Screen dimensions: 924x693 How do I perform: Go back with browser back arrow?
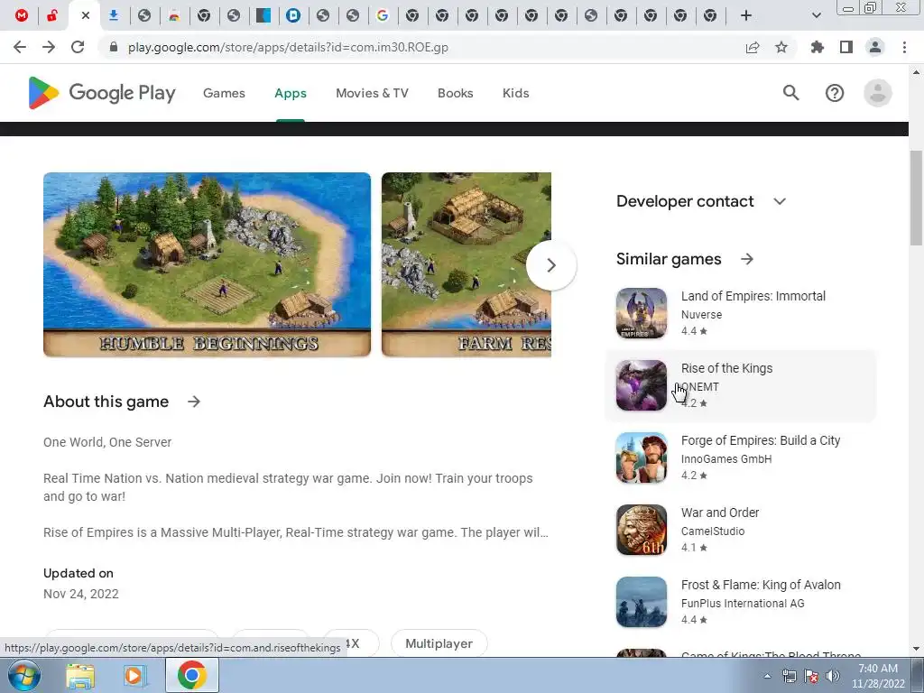pos(20,47)
